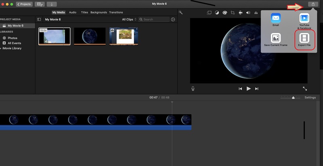This screenshot has width=323, height=166.
Task: Select the Crop tool icon
Action: click(233, 13)
